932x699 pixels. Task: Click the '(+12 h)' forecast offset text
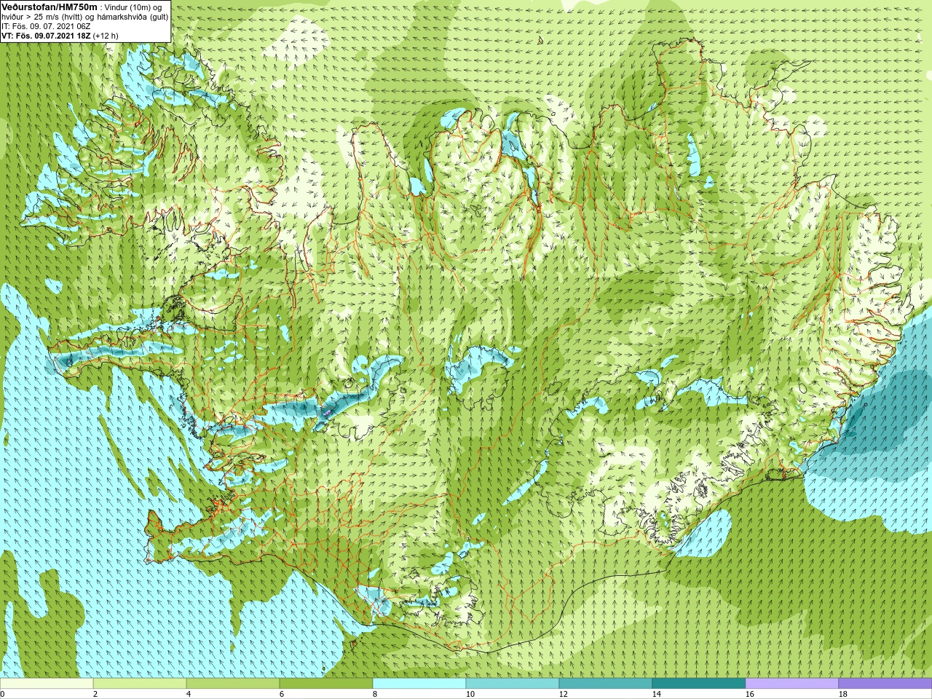tap(106, 36)
